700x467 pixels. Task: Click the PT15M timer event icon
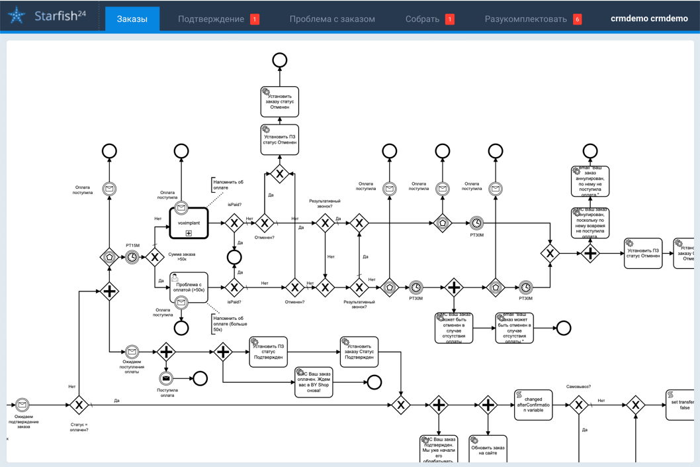tap(132, 258)
